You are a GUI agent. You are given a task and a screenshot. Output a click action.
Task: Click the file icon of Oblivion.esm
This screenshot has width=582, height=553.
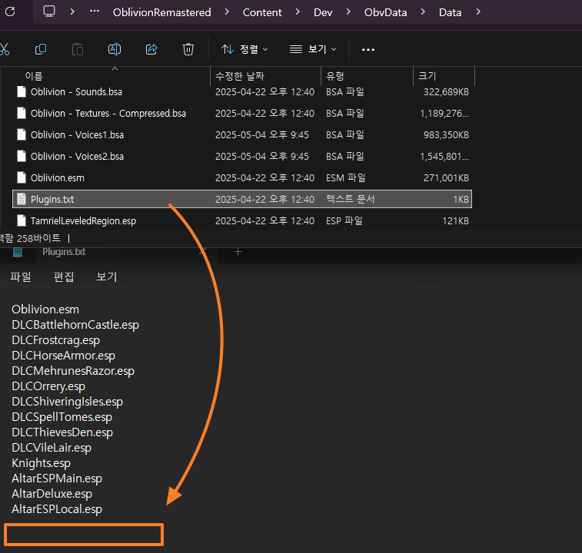click(22, 177)
